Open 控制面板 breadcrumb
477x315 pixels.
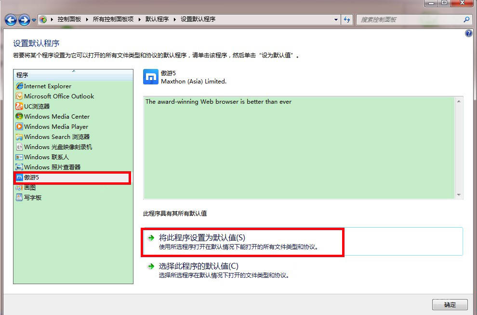[x=69, y=19]
